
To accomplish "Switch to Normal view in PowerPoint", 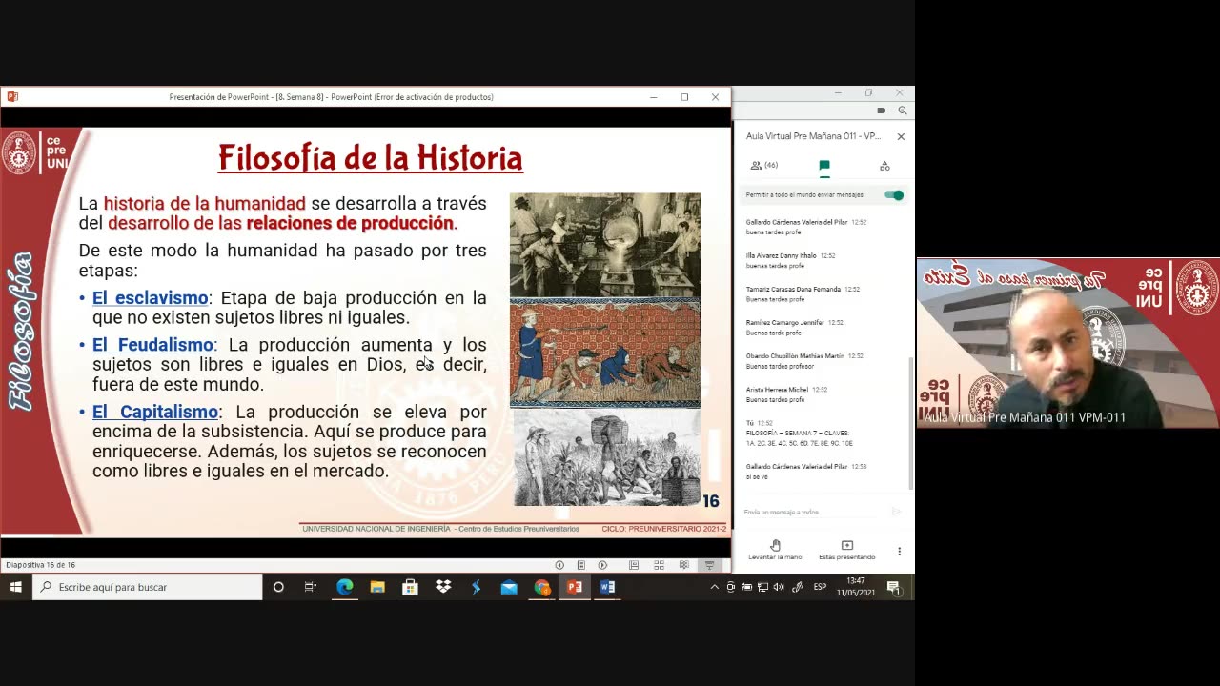I will pyautogui.click(x=634, y=565).
